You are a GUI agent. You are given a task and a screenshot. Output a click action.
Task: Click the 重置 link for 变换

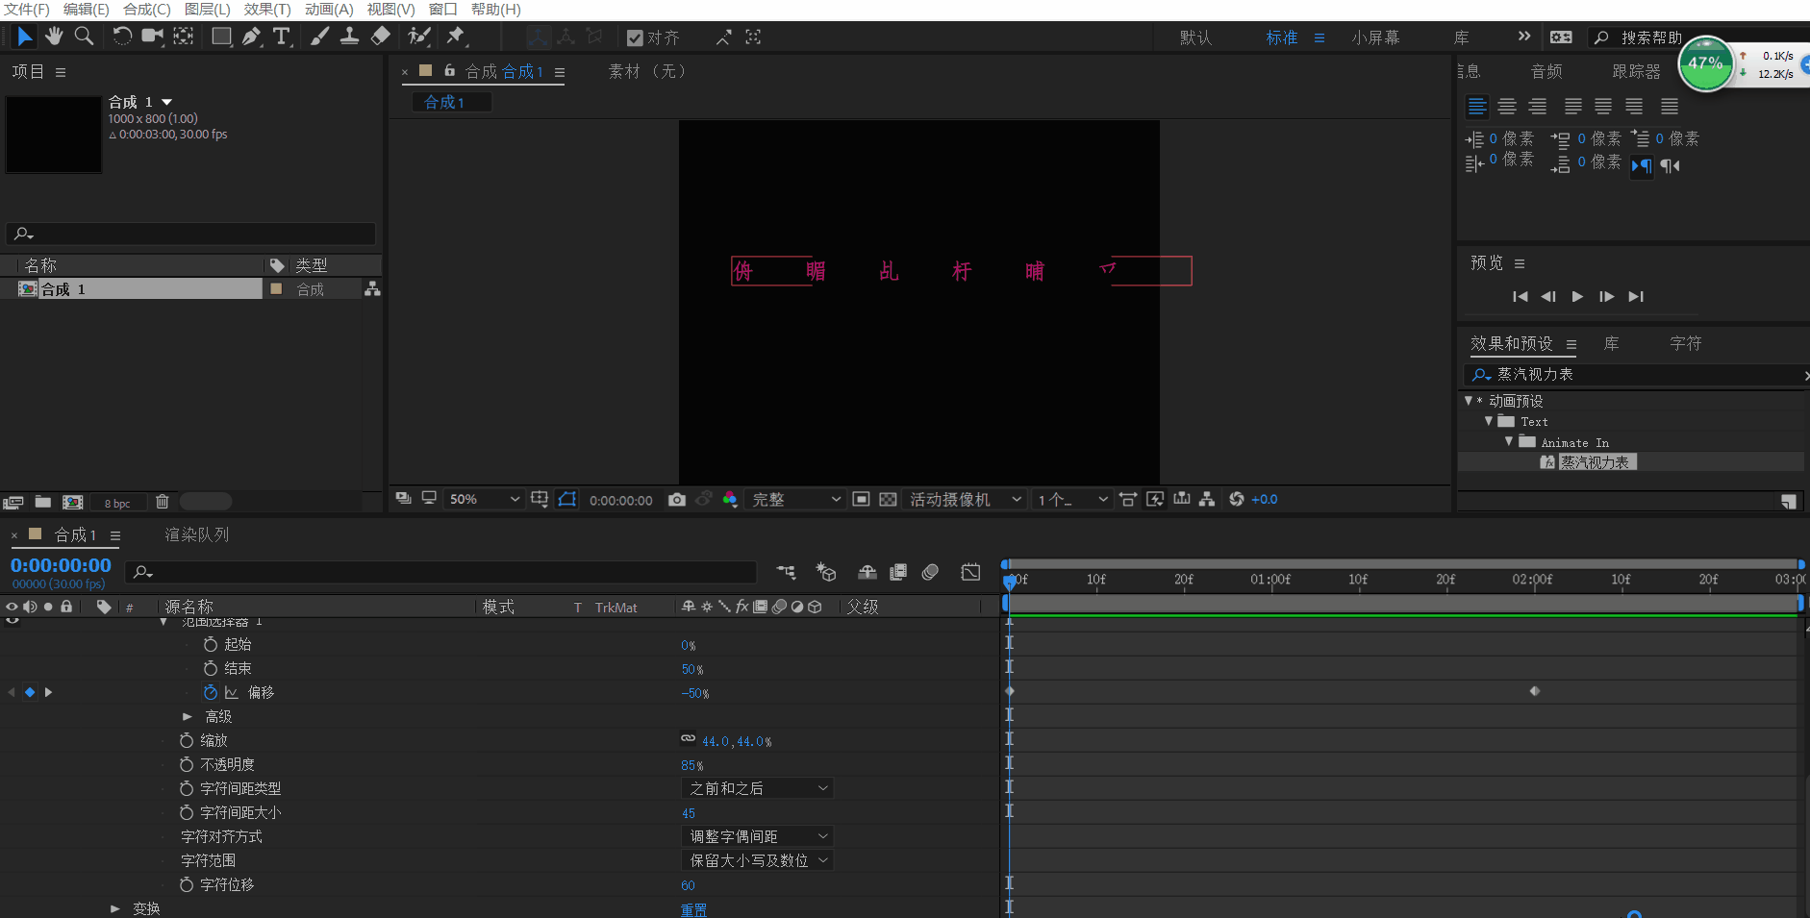pyautogui.click(x=693, y=909)
